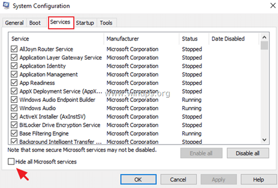278x188 pixels.
Task: Sort by the Status column header
Action: pyautogui.click(x=194, y=39)
